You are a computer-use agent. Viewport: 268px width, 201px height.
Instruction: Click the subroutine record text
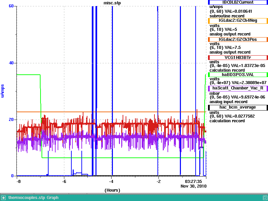tap(227, 16)
